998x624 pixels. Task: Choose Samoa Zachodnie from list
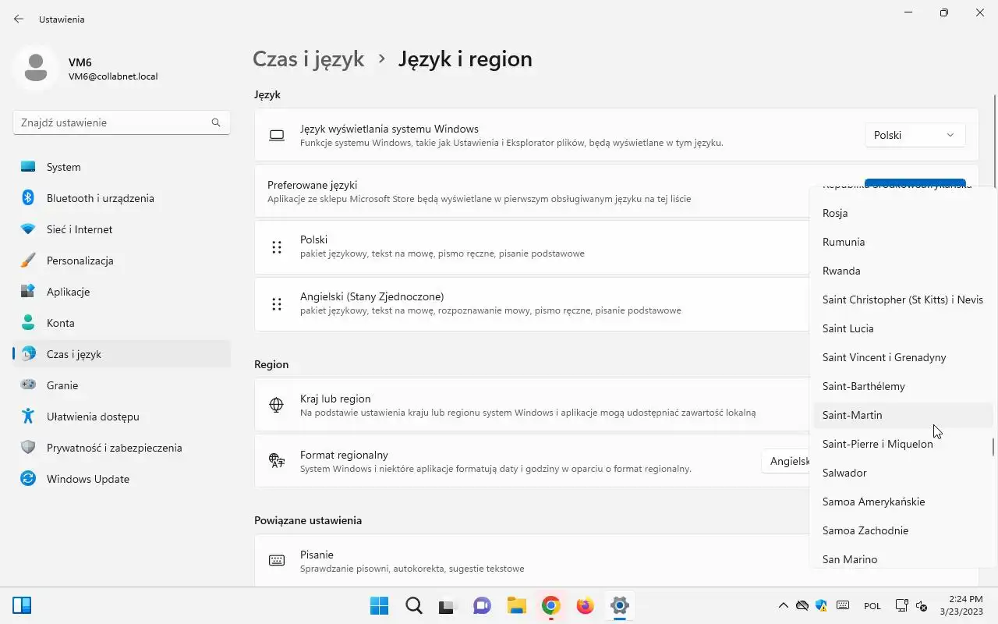click(x=903, y=530)
